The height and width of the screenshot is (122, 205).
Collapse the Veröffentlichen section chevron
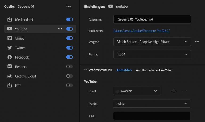[85, 70]
